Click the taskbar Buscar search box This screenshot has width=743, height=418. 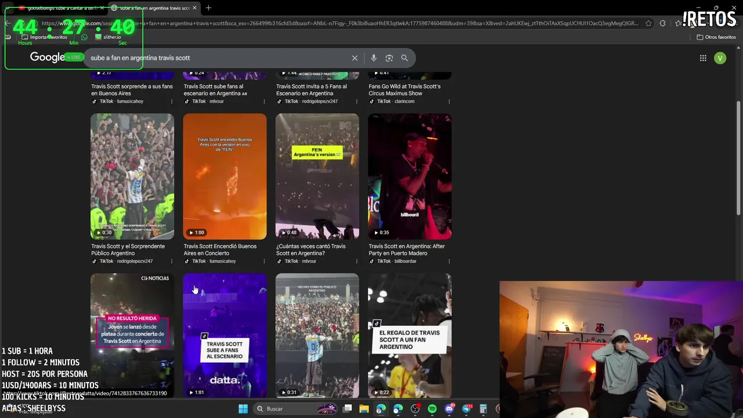click(x=296, y=409)
